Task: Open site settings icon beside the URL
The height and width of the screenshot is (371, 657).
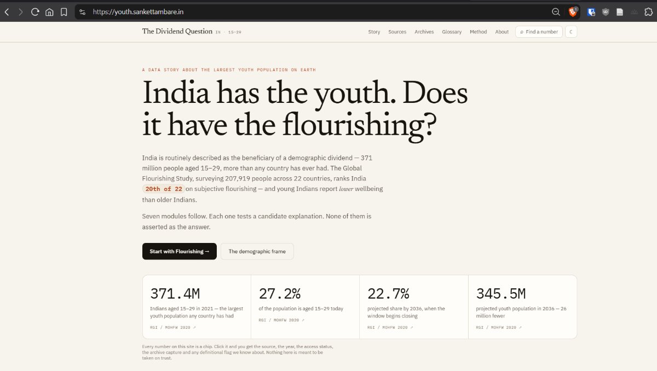Action: 82,11
